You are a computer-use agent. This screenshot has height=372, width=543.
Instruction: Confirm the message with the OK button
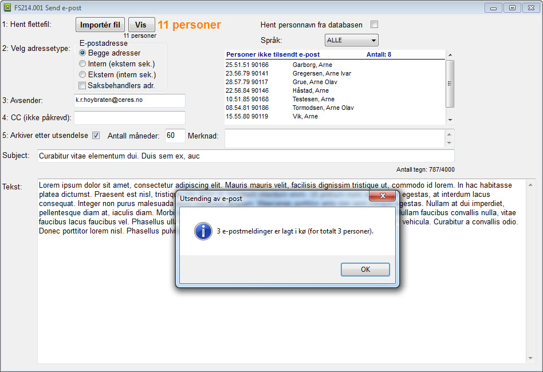[x=365, y=270]
